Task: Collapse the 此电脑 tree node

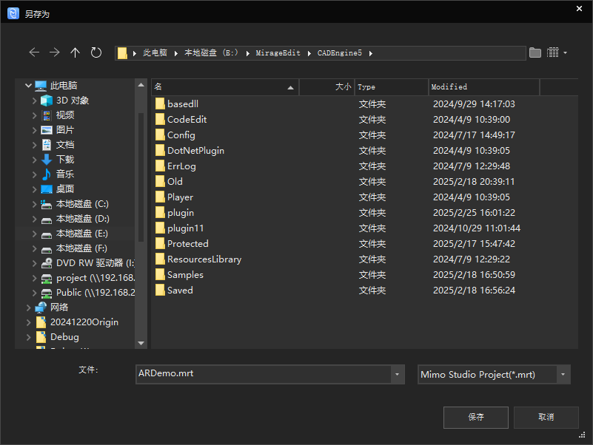Action: tap(28, 86)
